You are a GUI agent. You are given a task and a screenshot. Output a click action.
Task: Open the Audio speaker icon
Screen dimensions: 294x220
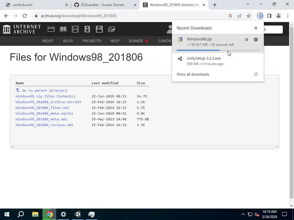(87, 29)
